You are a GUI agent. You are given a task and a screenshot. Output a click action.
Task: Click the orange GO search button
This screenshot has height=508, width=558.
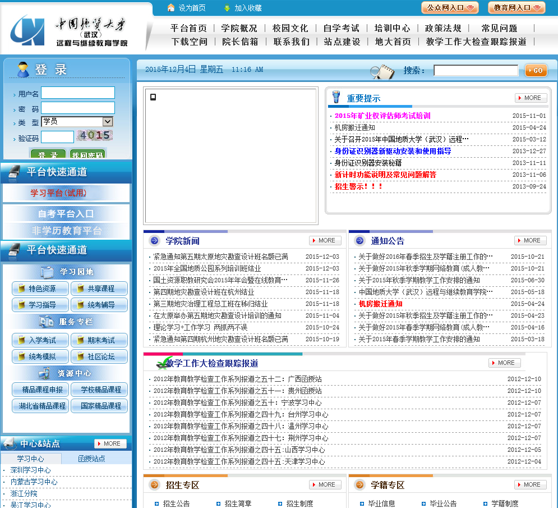click(536, 71)
